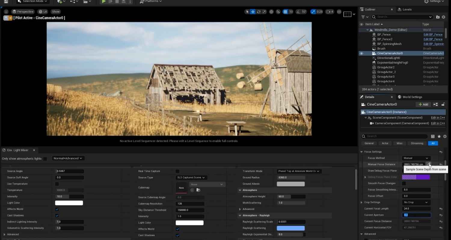Toggle visibility eye for CineCameraActor0
This screenshot has width=451, height=240.
coord(361,53)
